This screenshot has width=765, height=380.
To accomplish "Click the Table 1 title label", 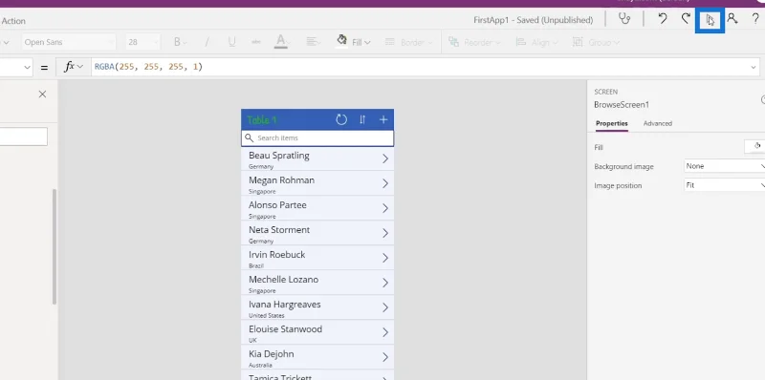I will click(x=262, y=120).
